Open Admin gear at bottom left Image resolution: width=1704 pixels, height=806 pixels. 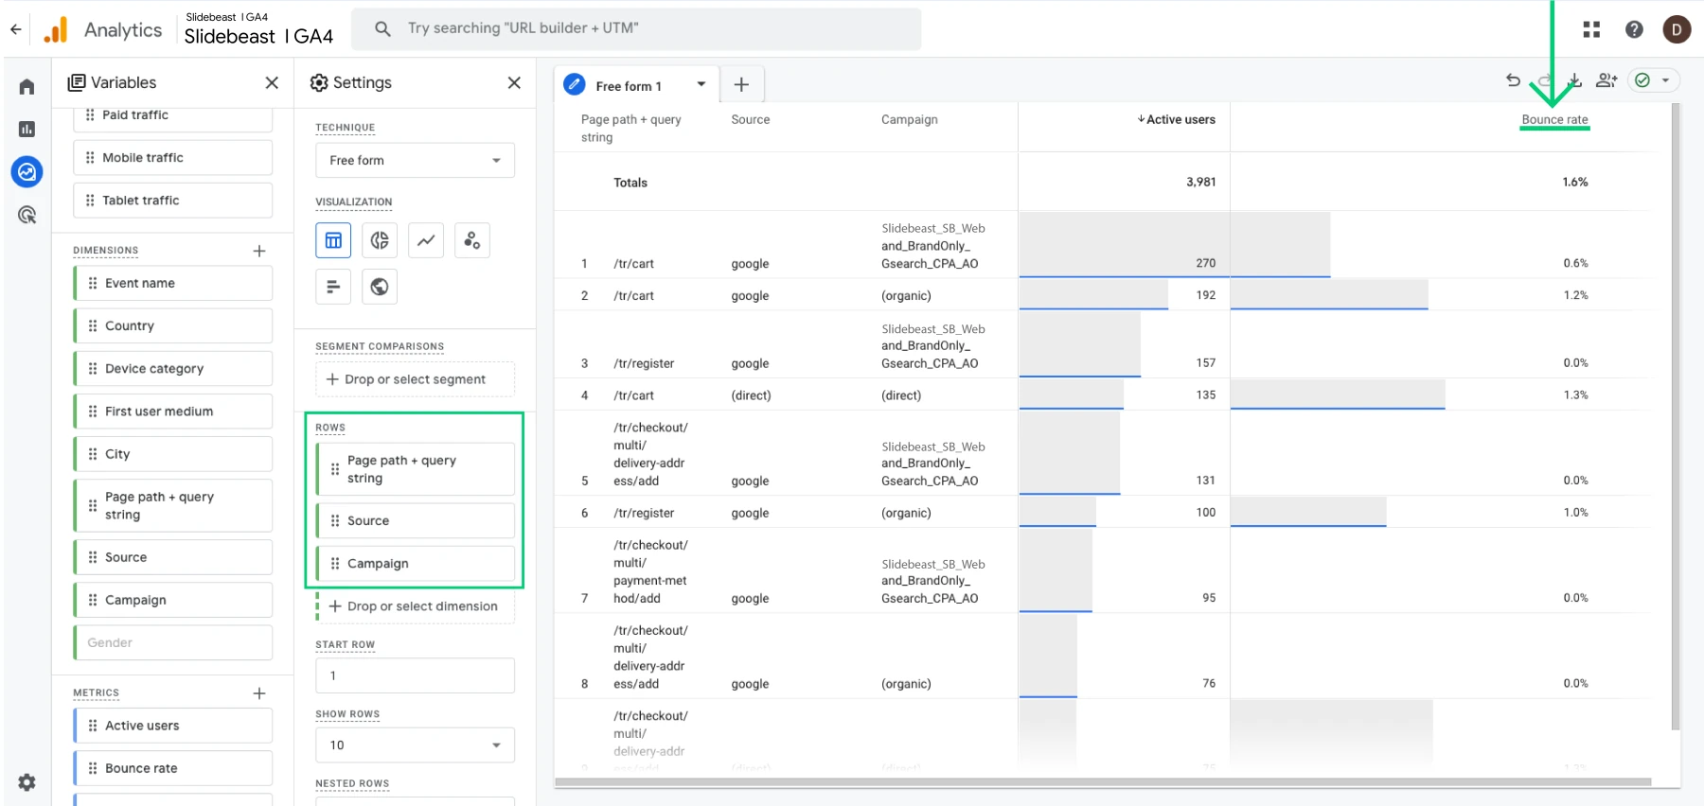27,782
